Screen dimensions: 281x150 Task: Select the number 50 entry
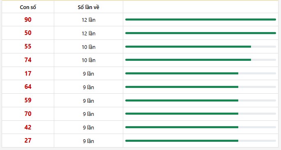click(28, 33)
